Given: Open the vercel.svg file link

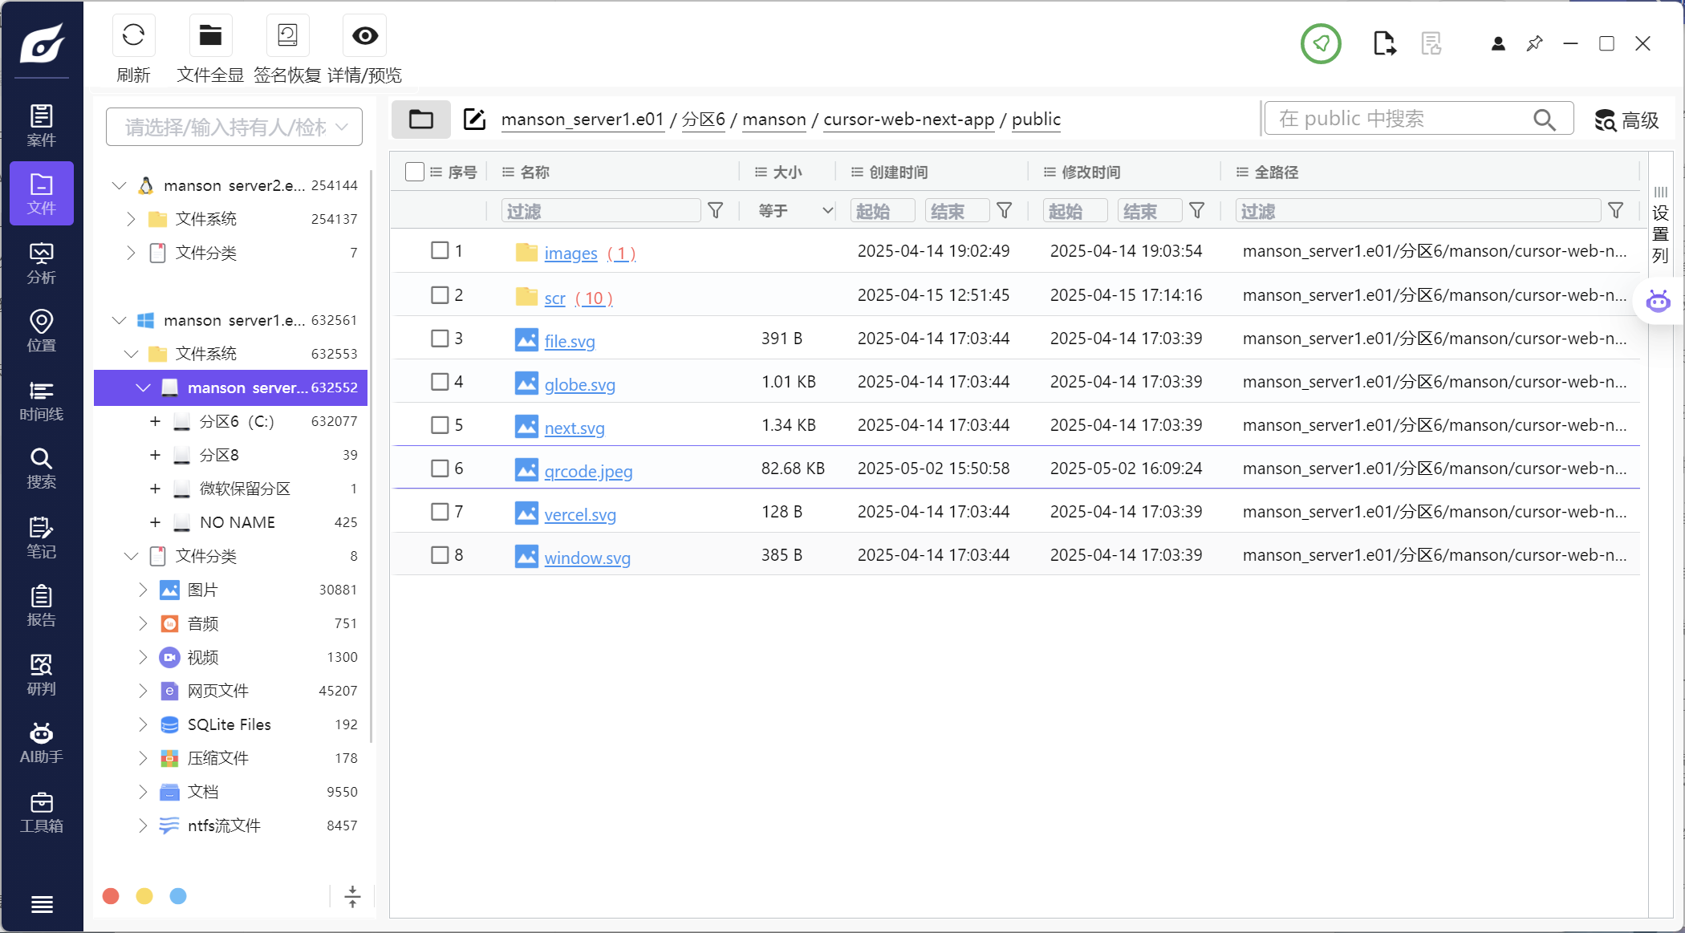Looking at the screenshot, I should click(579, 515).
